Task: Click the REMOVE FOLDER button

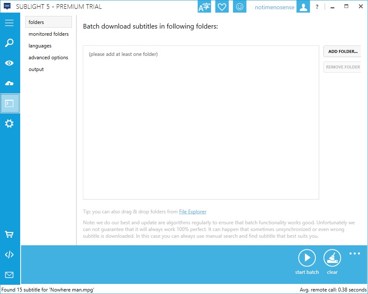Action: tap(342, 67)
